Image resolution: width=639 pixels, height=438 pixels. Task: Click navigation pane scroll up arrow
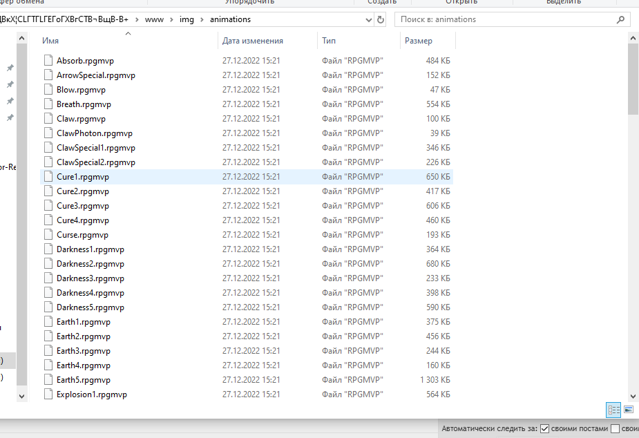pyautogui.click(x=22, y=38)
